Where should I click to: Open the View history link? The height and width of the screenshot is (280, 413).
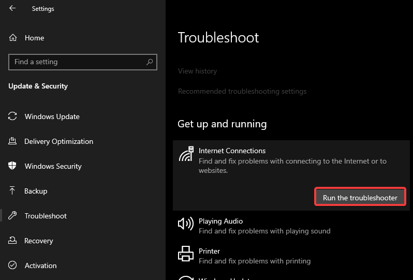click(x=197, y=71)
